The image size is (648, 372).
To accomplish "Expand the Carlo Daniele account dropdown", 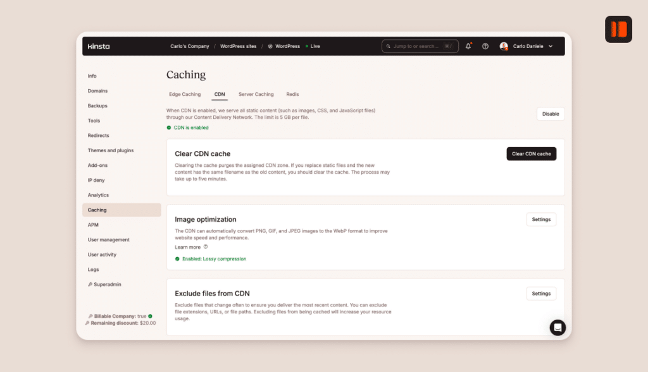I will coord(551,45).
